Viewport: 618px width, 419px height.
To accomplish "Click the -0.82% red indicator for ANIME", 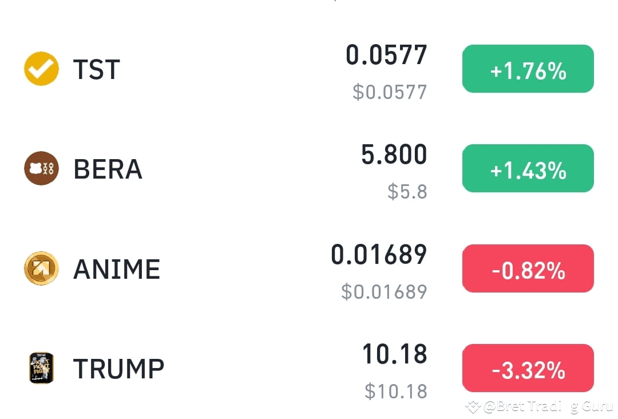I will point(527,268).
